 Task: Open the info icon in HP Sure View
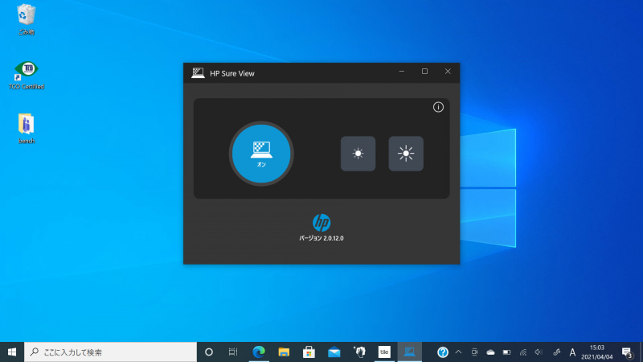pyautogui.click(x=438, y=107)
